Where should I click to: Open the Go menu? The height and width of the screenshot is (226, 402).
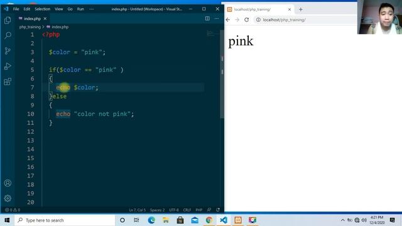(70, 9)
